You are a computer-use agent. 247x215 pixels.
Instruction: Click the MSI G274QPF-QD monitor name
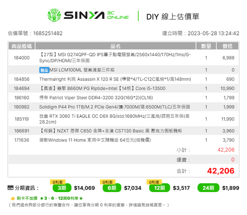(x=115, y=58)
